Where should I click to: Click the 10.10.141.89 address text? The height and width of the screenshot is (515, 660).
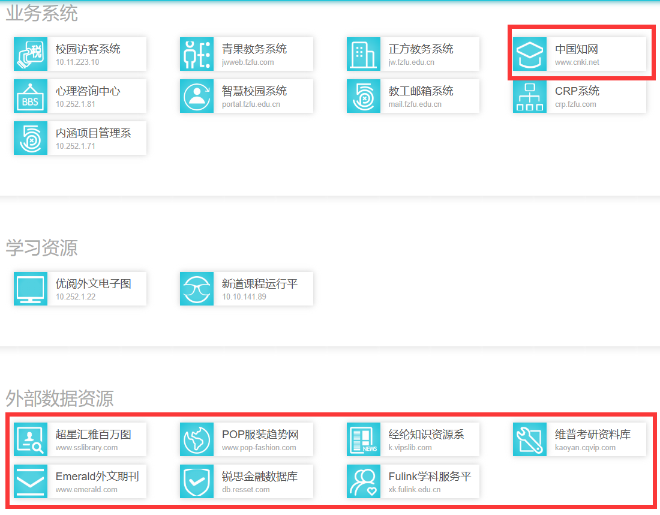(x=244, y=297)
